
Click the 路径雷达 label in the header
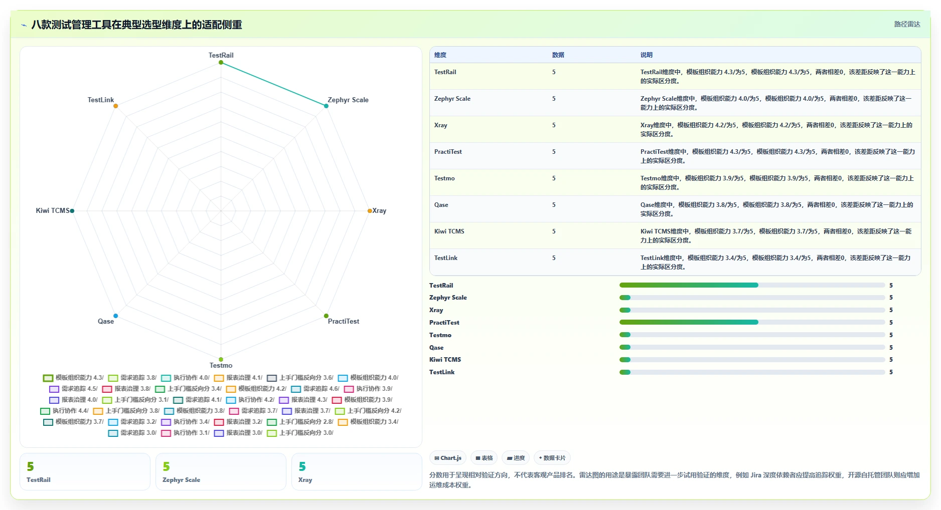click(x=907, y=24)
